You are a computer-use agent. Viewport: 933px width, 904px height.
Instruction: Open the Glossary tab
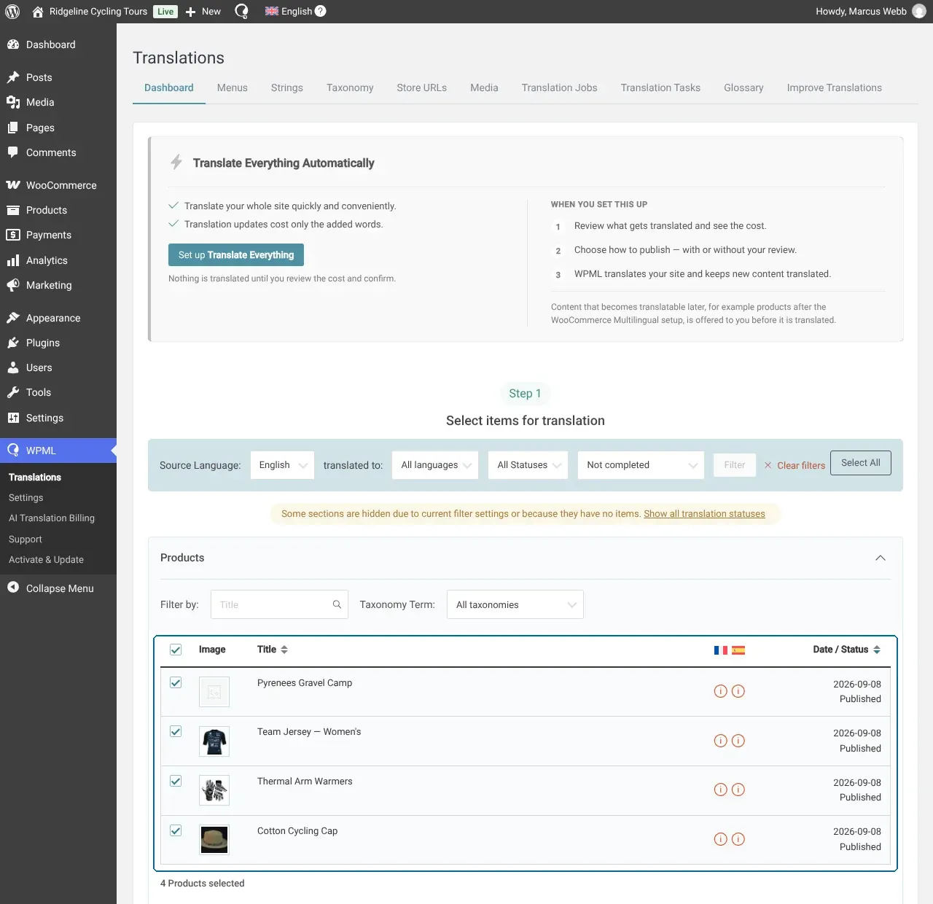coord(743,87)
